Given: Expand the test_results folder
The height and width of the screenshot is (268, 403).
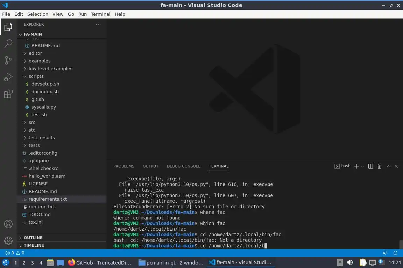Looking at the screenshot, I should [62, 138].
